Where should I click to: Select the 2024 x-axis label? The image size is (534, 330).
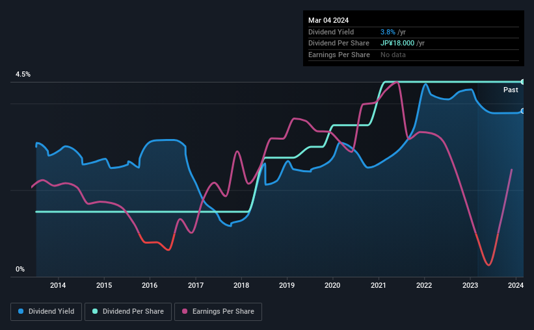point(516,285)
